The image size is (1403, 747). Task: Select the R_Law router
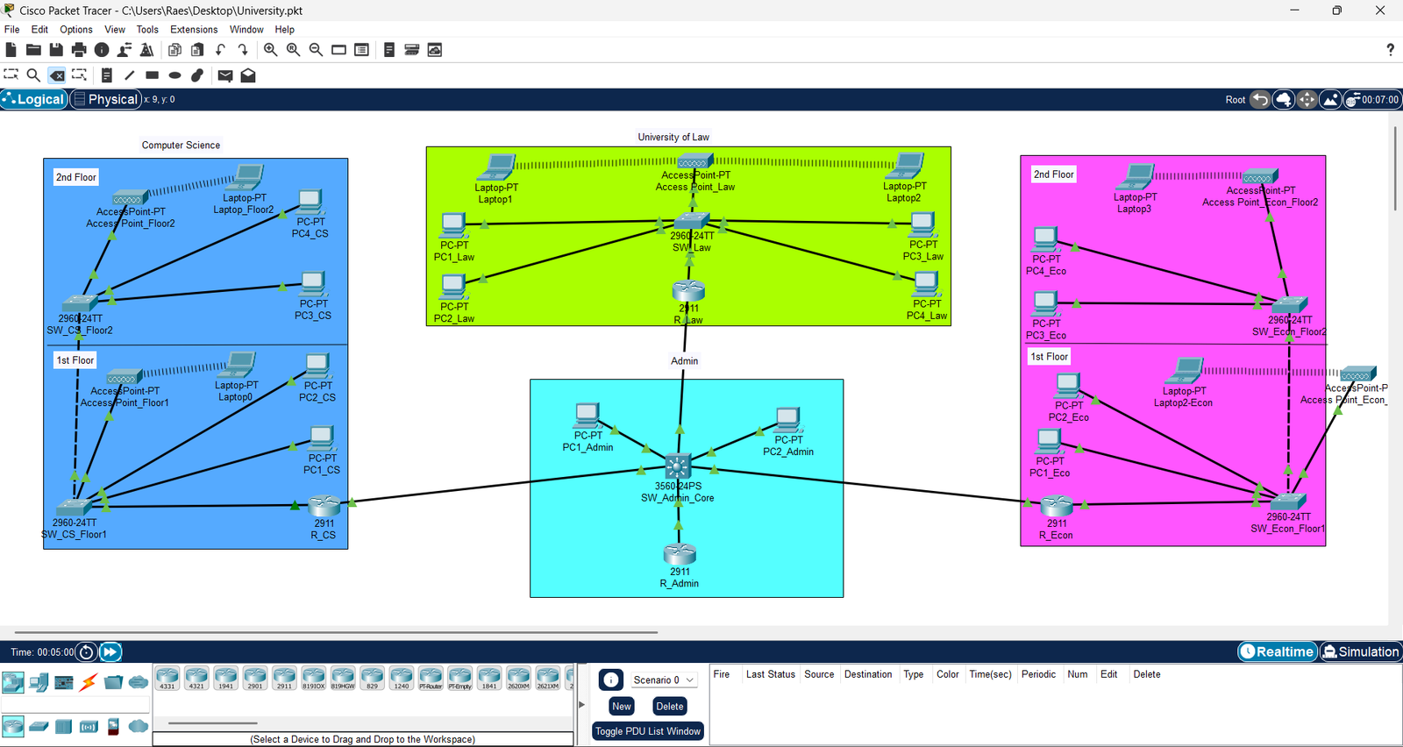(688, 290)
